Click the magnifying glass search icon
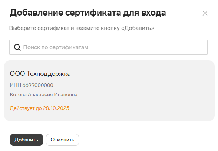The height and width of the screenshot is (151, 218). [17, 47]
